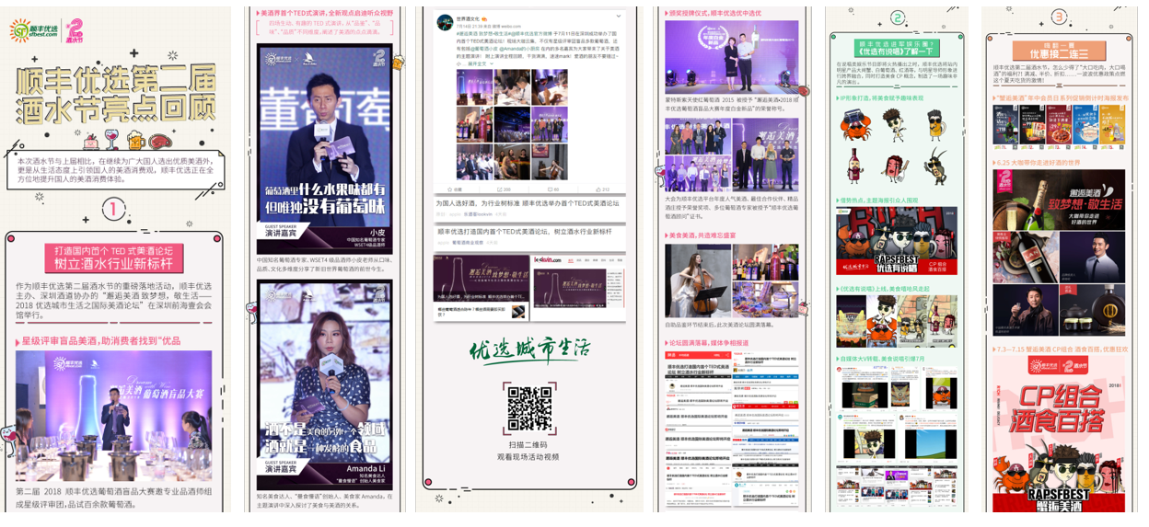Click heading 颁奖授牌仪式,顺丰优选优中选优
Screen dimensions: 1149x527
coord(714,14)
